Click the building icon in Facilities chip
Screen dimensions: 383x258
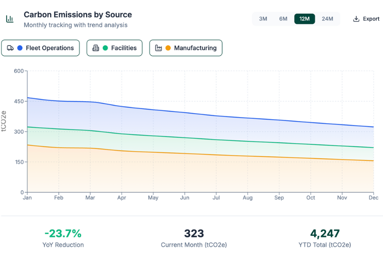click(x=96, y=48)
